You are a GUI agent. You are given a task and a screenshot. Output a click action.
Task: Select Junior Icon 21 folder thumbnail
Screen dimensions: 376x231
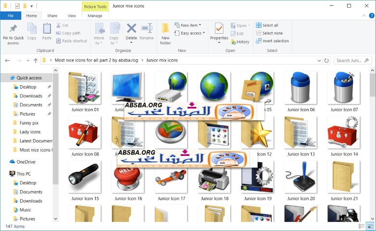point(344,177)
